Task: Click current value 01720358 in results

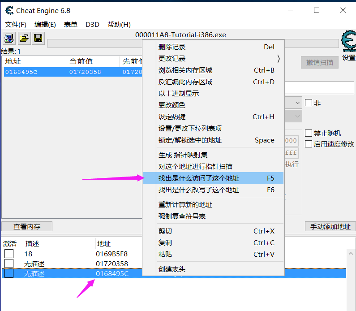Action: (85, 72)
